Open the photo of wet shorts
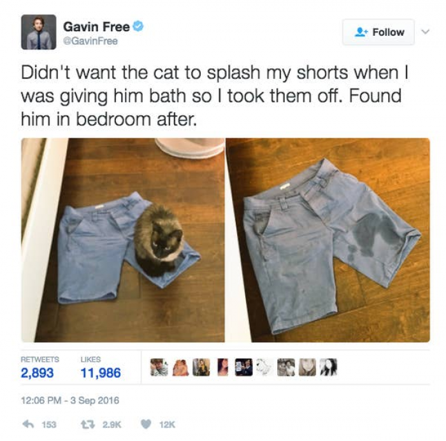 (x=328, y=240)
